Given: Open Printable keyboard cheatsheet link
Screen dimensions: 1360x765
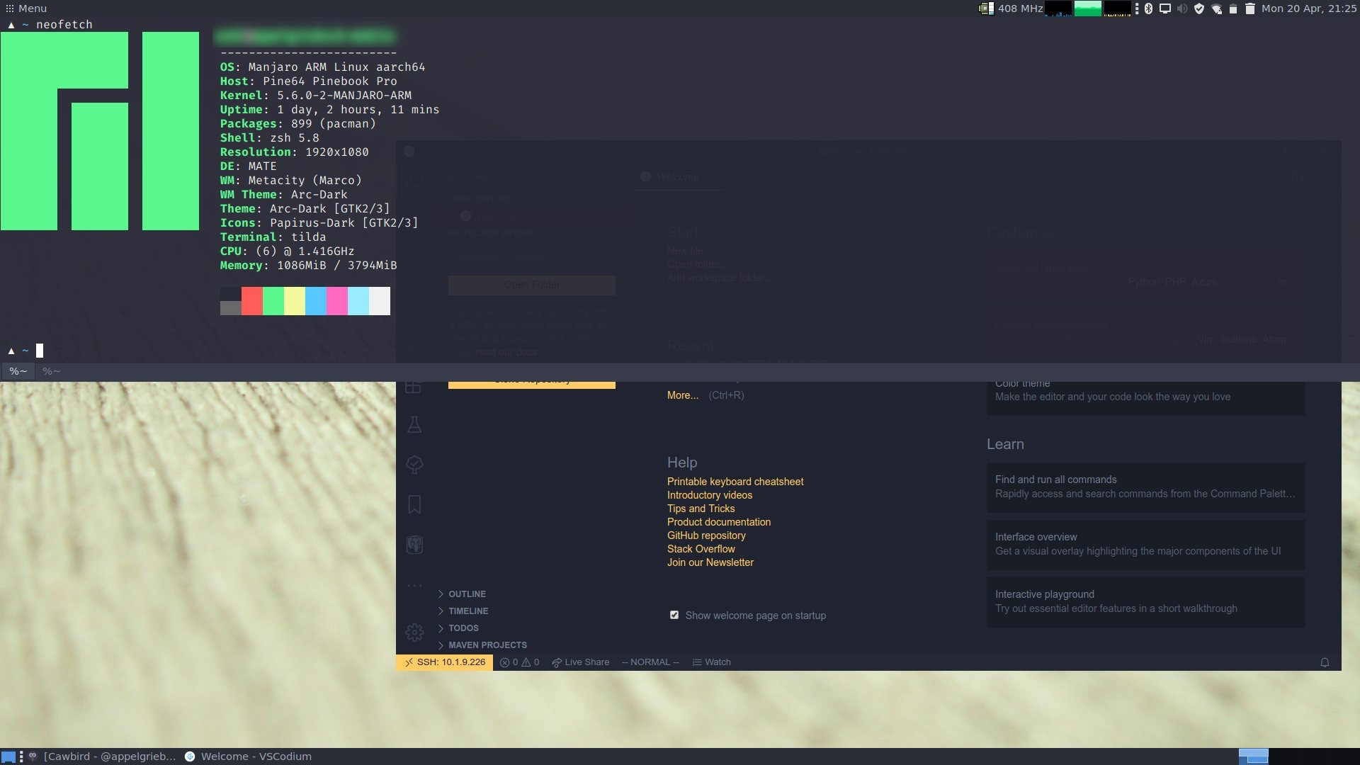Looking at the screenshot, I should [x=735, y=482].
